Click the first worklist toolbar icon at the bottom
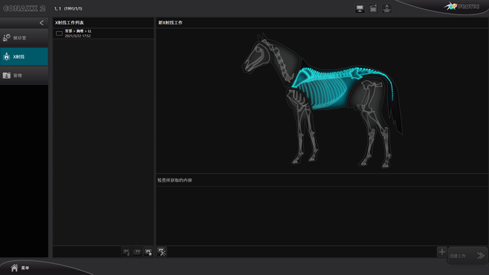The height and width of the screenshot is (275, 489). tap(127, 252)
